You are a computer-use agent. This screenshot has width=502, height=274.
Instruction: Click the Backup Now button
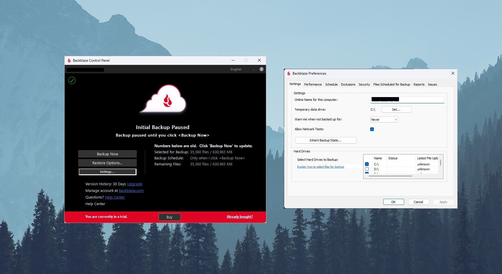click(x=107, y=154)
